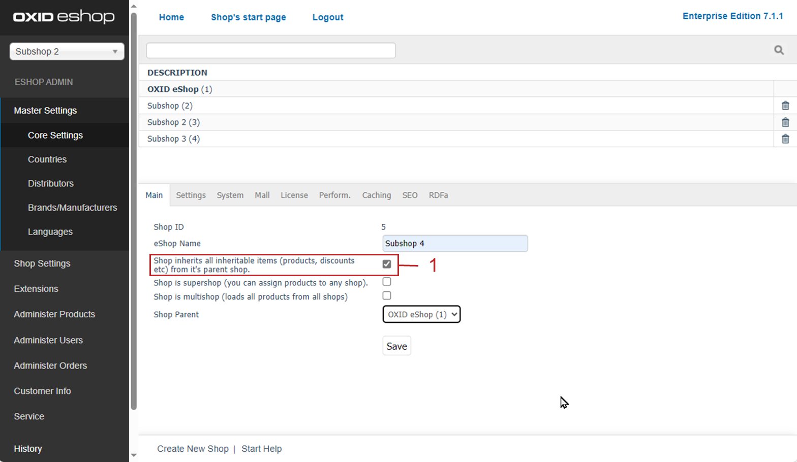This screenshot has height=462, width=797.
Task: Click the Save button
Action: tap(396, 346)
